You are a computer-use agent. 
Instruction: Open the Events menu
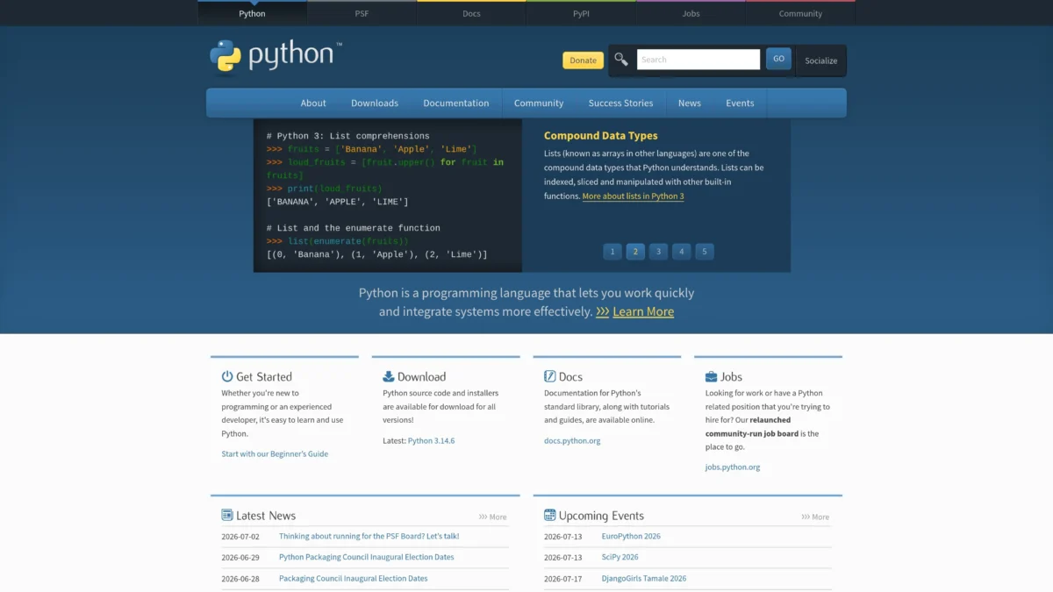[x=740, y=103]
